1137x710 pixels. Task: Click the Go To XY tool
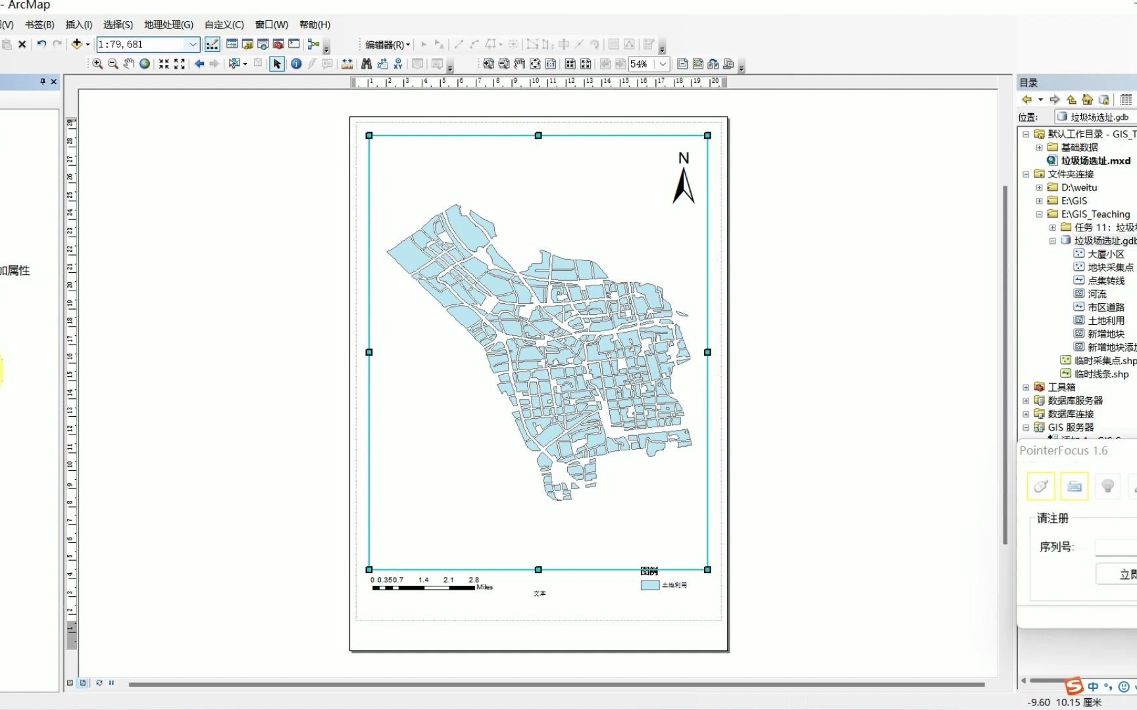click(399, 64)
